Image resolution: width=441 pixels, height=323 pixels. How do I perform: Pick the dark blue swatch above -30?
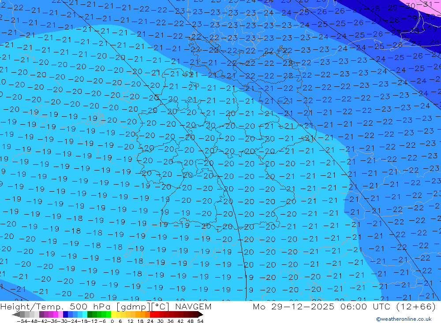tap(65, 315)
